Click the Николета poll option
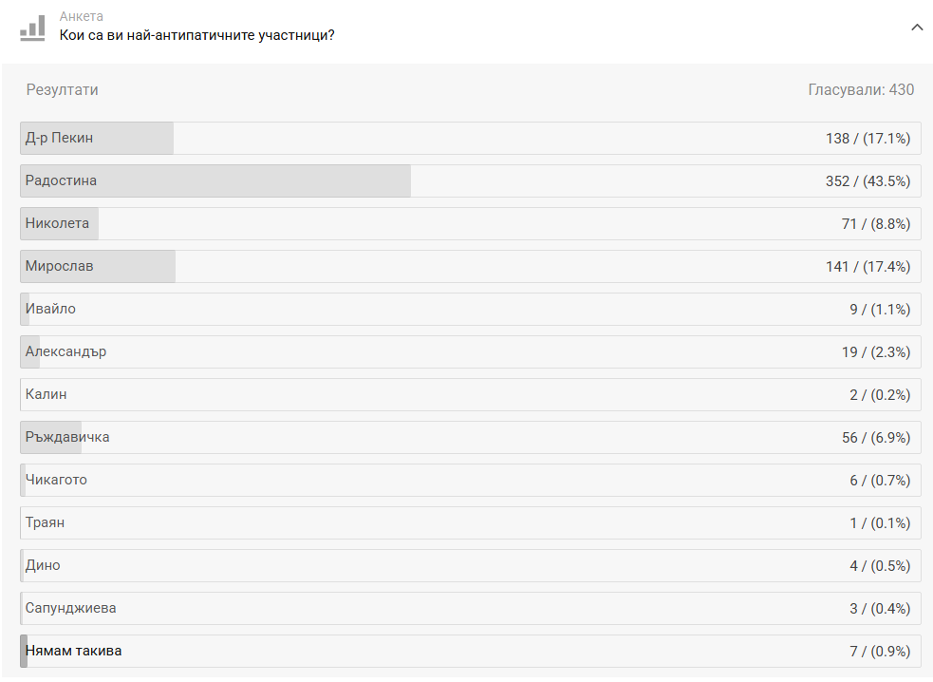Viewport: 933px width, 682px height. click(470, 224)
